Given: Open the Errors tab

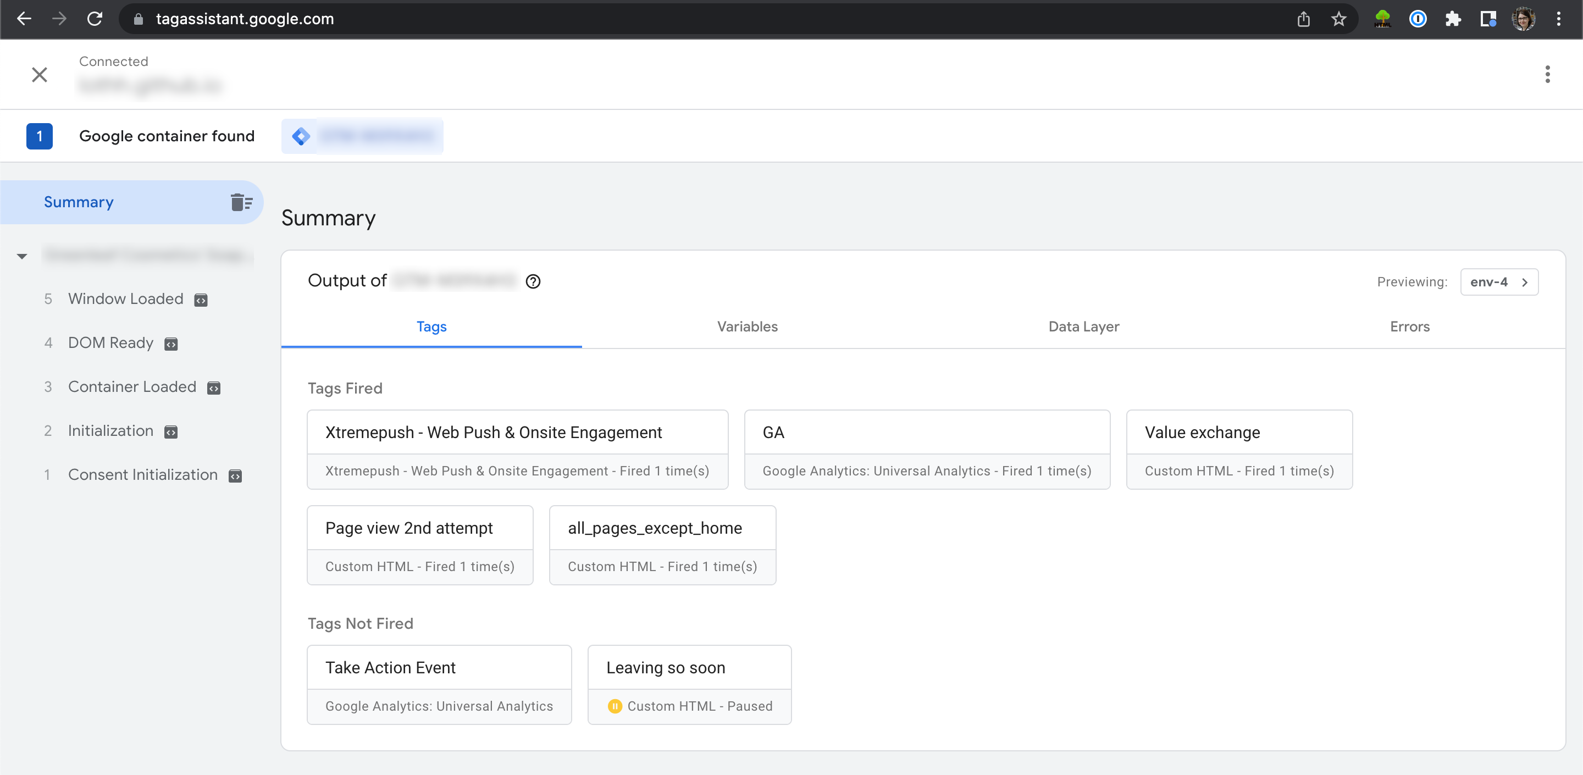Looking at the screenshot, I should click(x=1409, y=326).
